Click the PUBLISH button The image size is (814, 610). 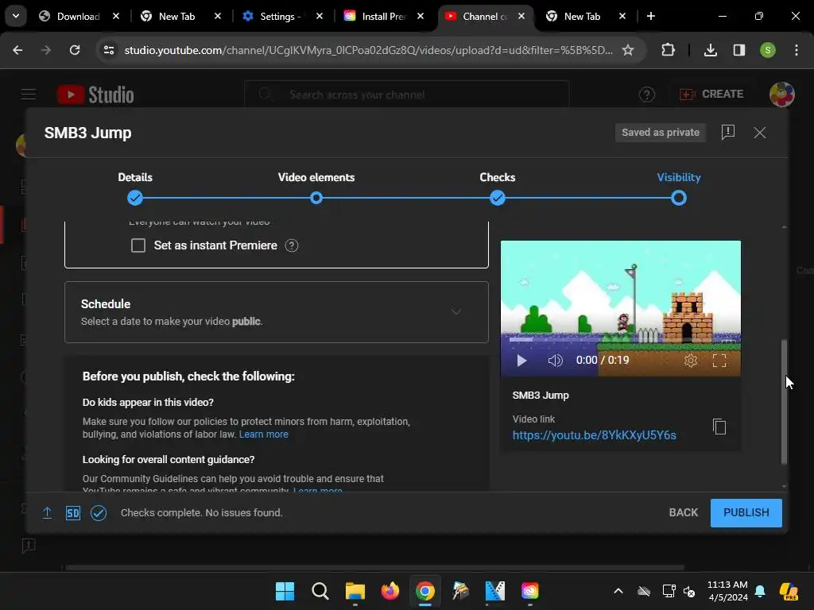tap(746, 512)
